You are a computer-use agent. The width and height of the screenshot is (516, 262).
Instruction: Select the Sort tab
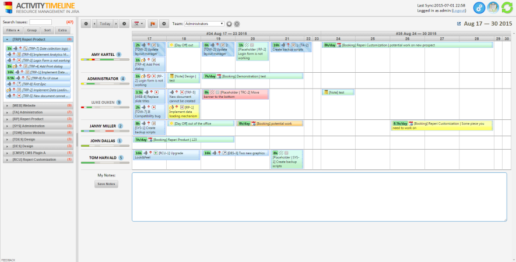47,30
